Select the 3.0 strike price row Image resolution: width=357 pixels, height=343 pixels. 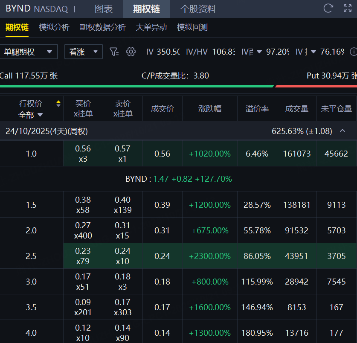point(31,282)
